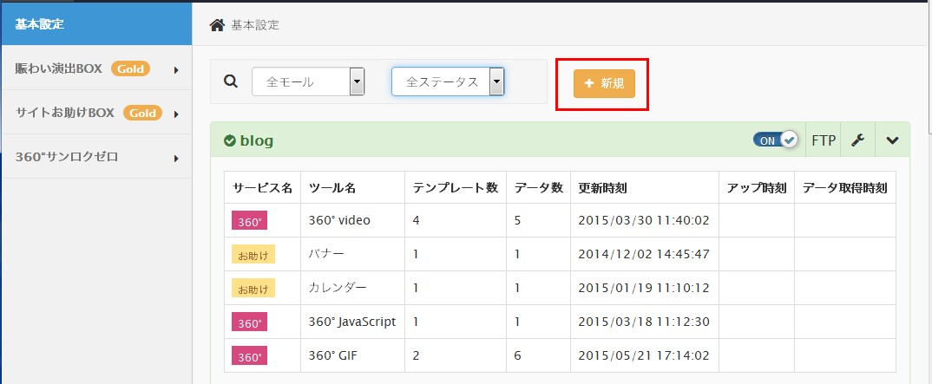Screen dimensions: 932x384
Task: Expand サイトお助けBOX submenu arrow
Action: point(176,114)
